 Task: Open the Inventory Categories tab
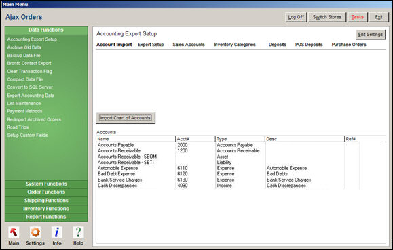coord(235,45)
